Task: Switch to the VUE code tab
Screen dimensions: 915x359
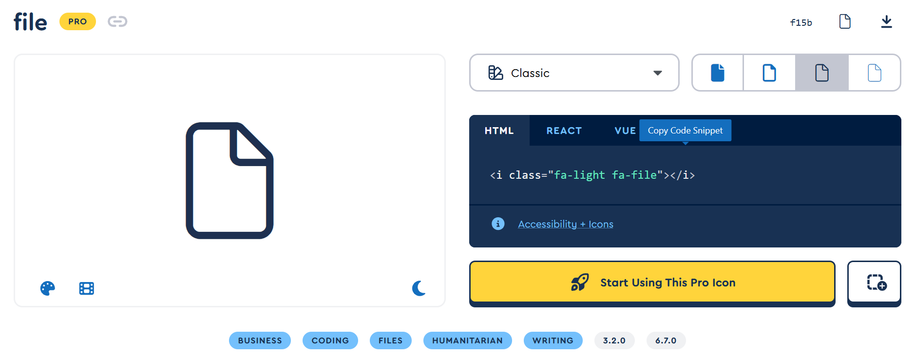Action: (x=625, y=131)
